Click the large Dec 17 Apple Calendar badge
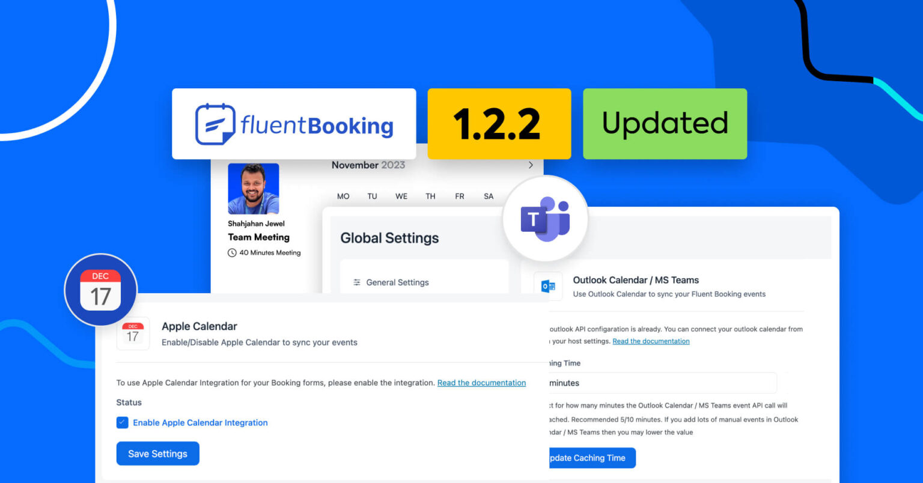The width and height of the screenshot is (923, 483). coord(100,290)
